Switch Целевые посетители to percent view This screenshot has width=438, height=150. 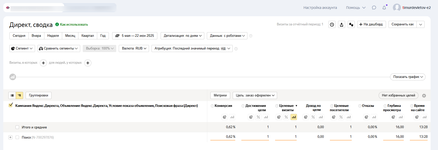(341, 117)
